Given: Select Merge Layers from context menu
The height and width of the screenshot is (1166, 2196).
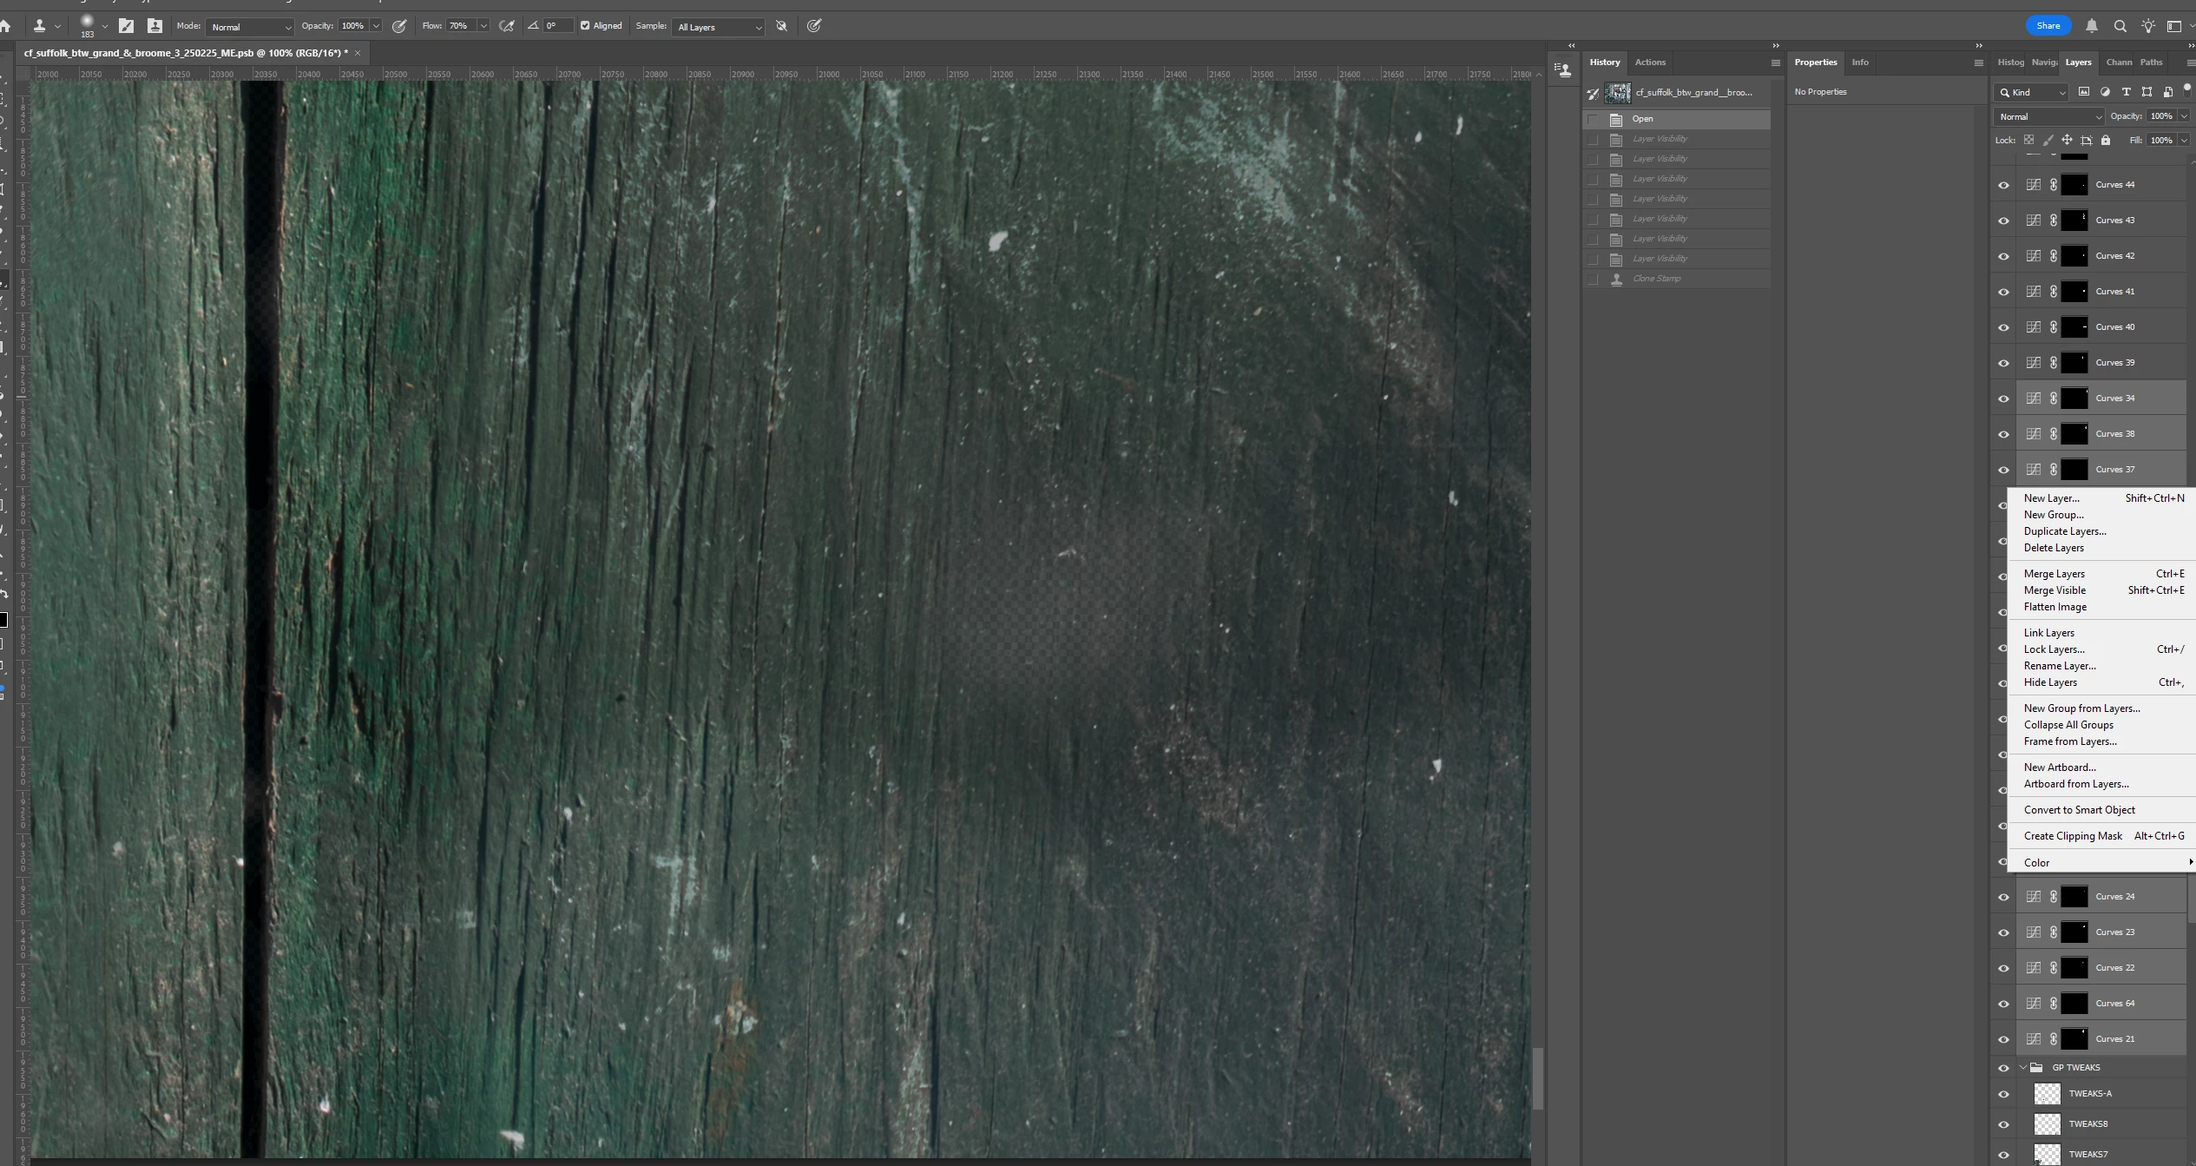Looking at the screenshot, I should coord(2054,574).
